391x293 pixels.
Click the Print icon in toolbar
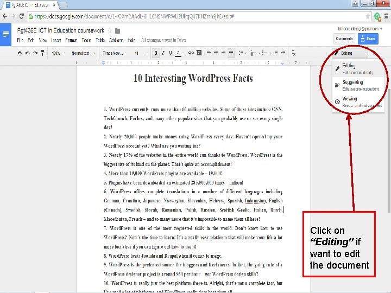coord(20,53)
